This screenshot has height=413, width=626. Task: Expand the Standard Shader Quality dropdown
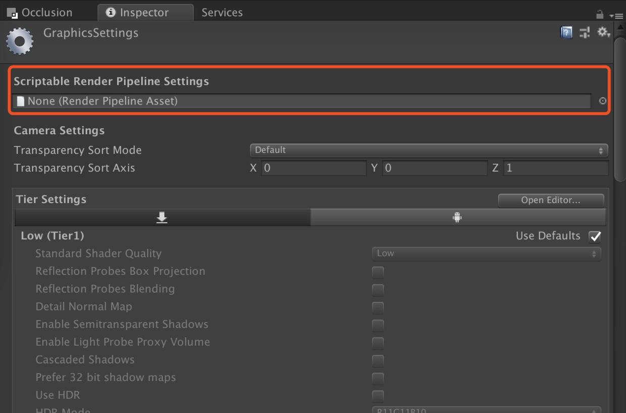[486, 254]
